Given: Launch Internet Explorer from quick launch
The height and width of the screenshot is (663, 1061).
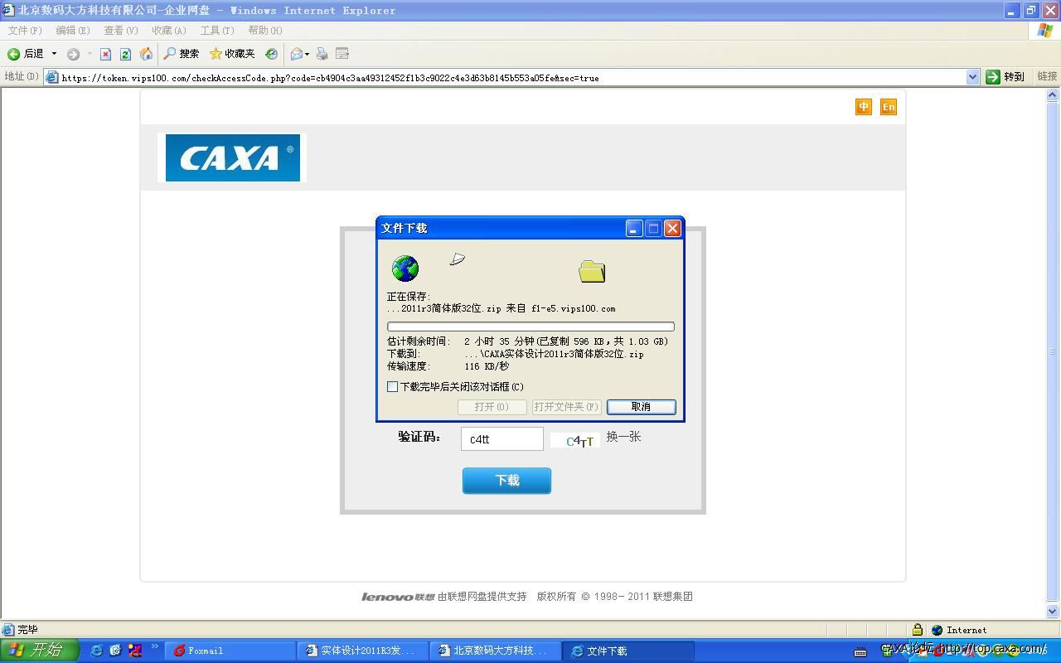Looking at the screenshot, I should click(x=96, y=651).
